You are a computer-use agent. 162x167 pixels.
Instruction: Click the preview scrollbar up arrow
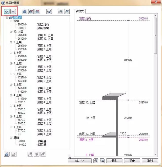(x=156, y=16)
